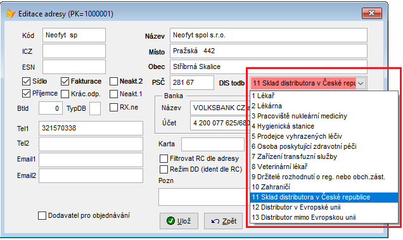Screen dimensions: 403x240
Task: Click the Zpět button with undo arrow
Action: click(x=224, y=221)
